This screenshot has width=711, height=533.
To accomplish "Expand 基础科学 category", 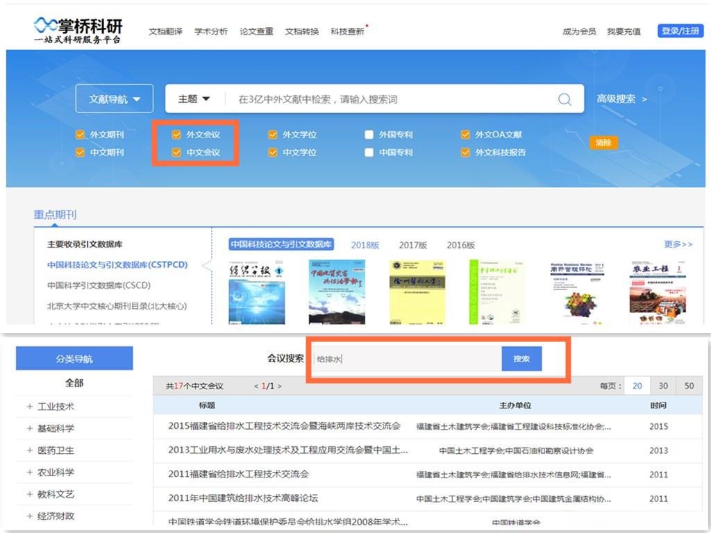I will pyautogui.click(x=29, y=428).
